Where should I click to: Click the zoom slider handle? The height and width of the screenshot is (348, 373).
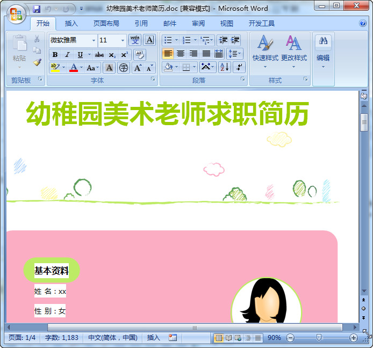(x=319, y=337)
